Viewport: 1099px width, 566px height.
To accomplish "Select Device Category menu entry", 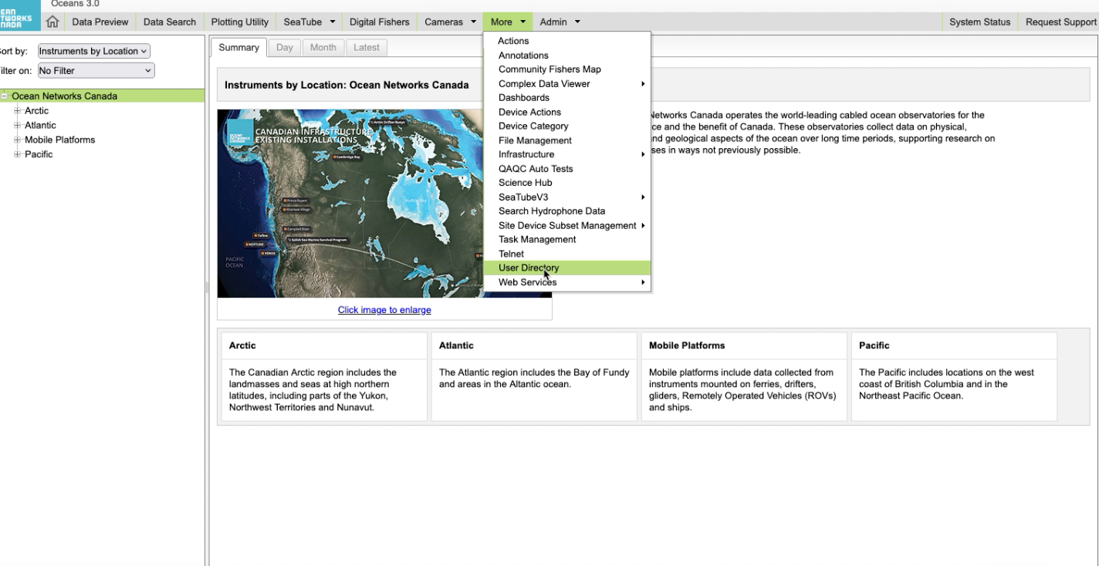I will tap(566, 126).
